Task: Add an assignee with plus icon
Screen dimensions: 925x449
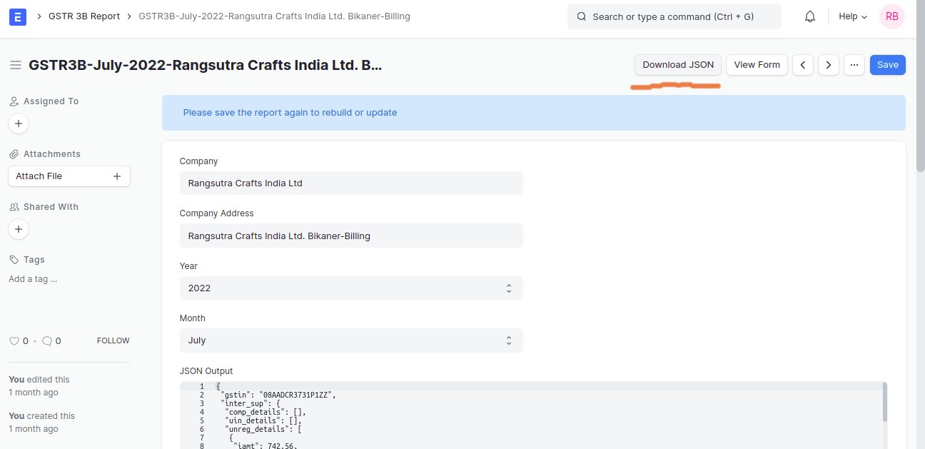Action: click(19, 123)
